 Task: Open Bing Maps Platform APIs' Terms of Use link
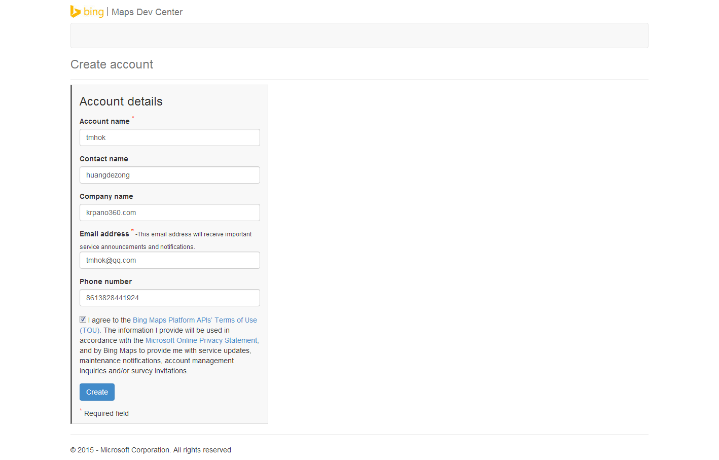(195, 320)
